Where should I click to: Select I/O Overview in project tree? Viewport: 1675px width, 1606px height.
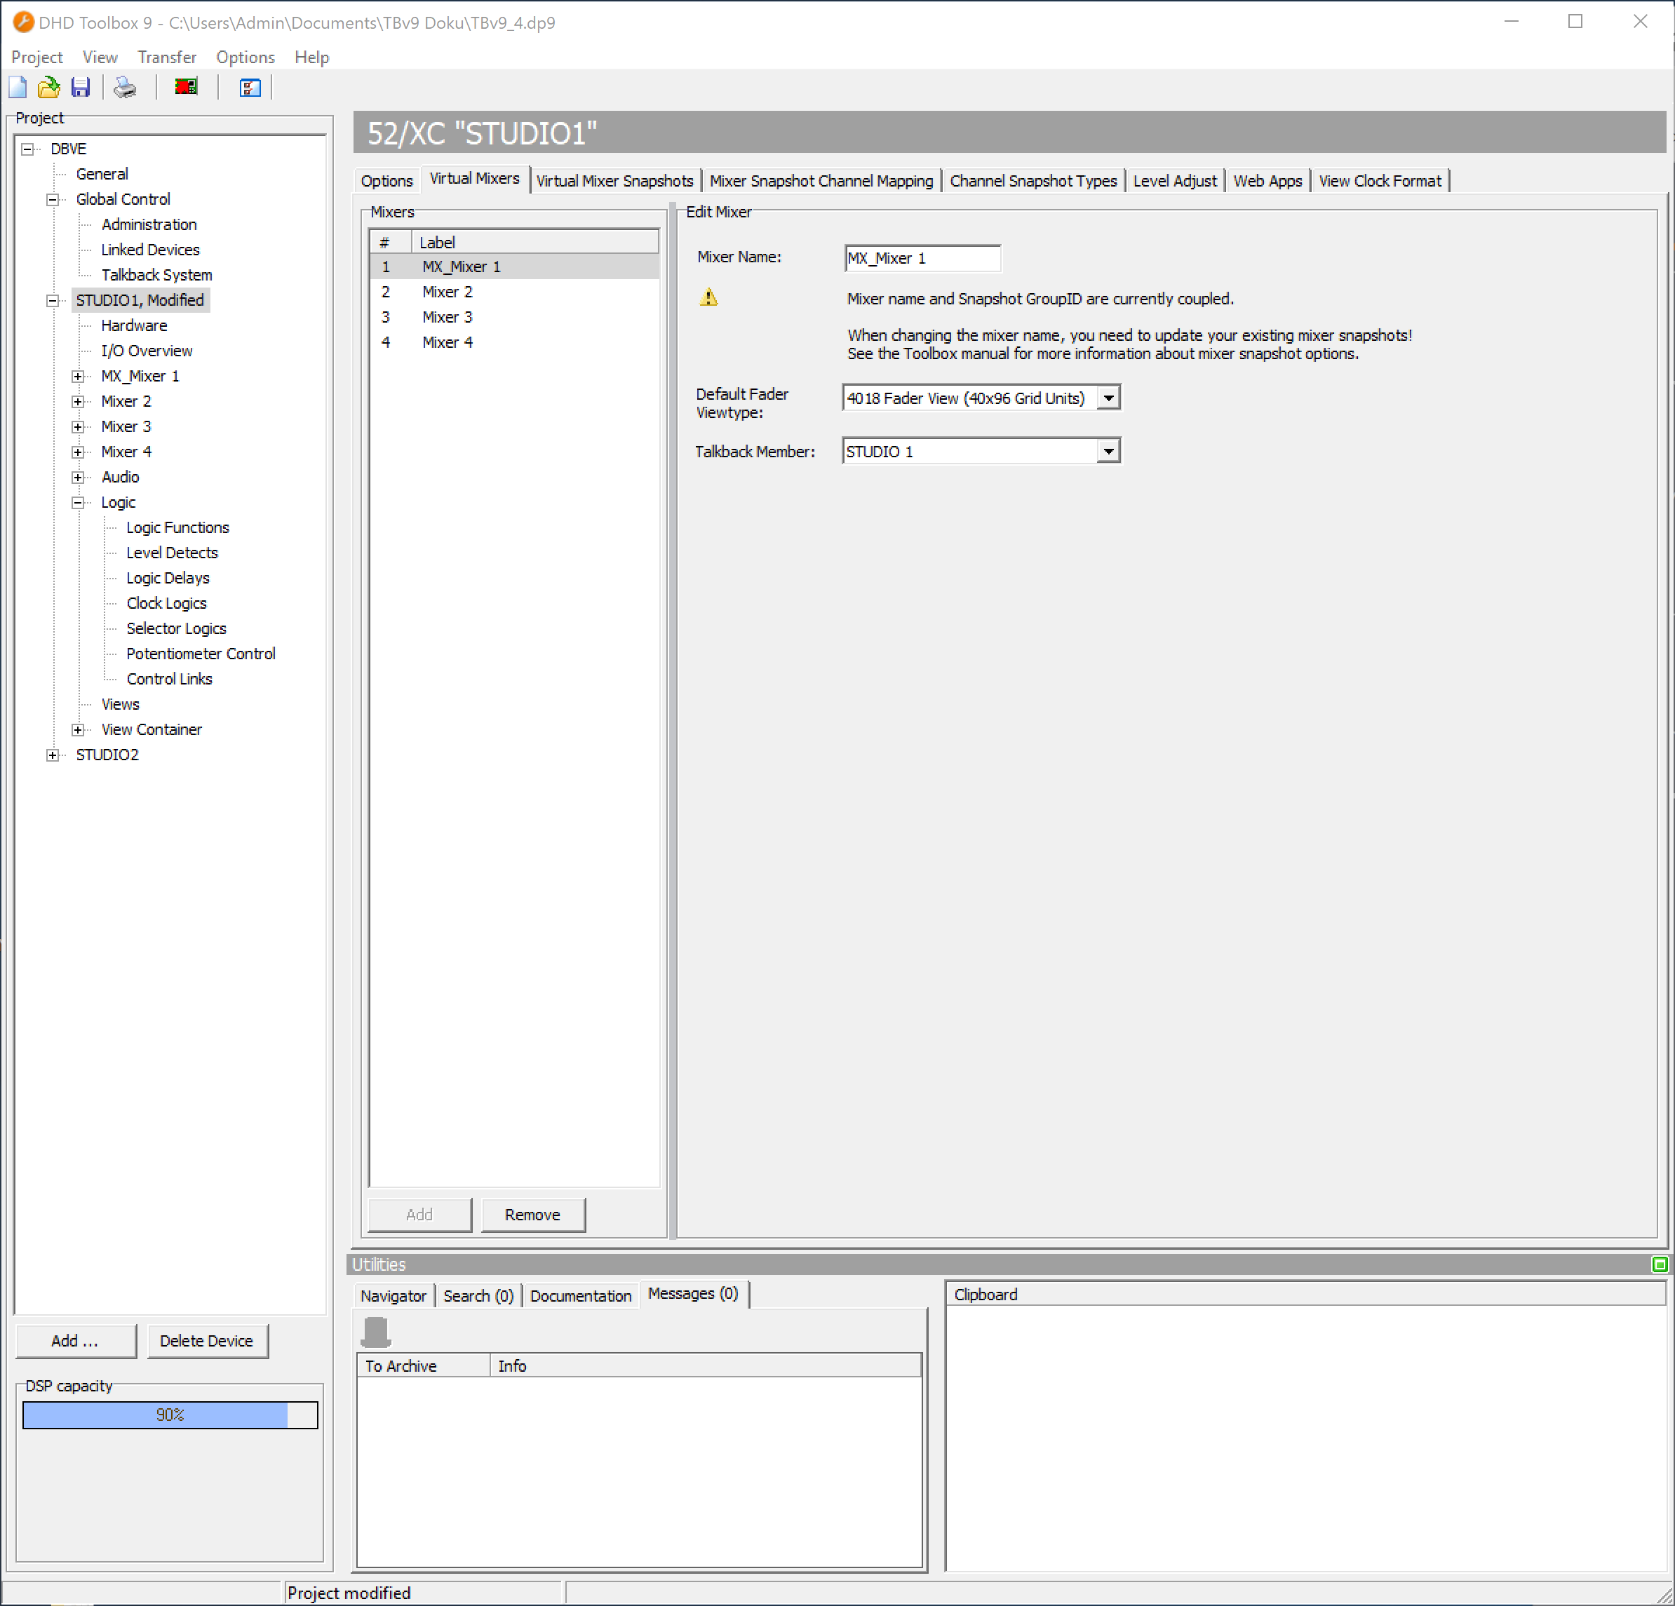coord(147,351)
